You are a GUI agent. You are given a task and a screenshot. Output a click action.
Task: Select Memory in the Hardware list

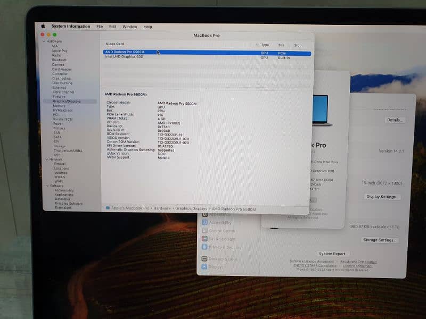59,106
